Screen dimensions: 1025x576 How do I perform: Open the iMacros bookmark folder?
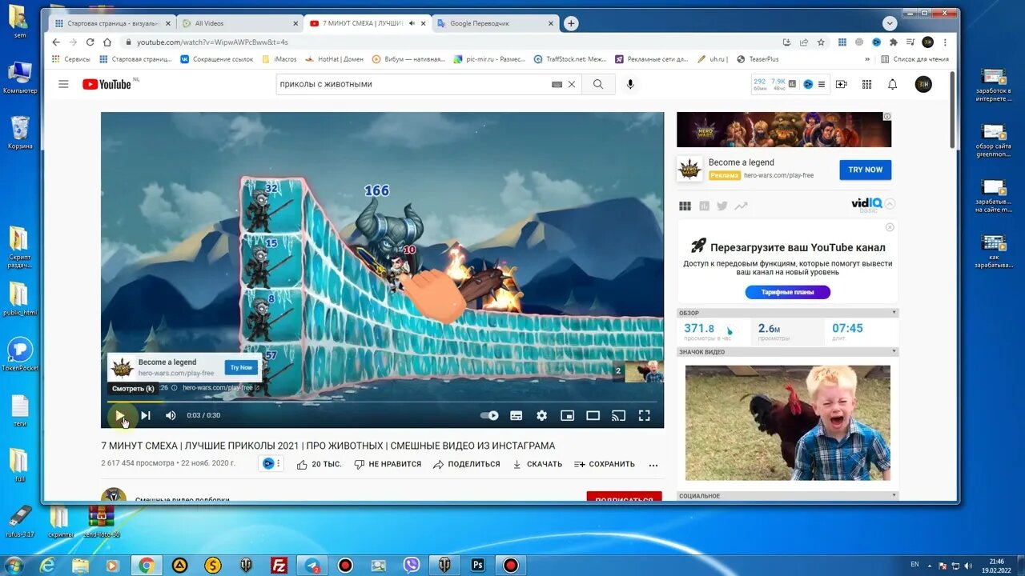[279, 59]
